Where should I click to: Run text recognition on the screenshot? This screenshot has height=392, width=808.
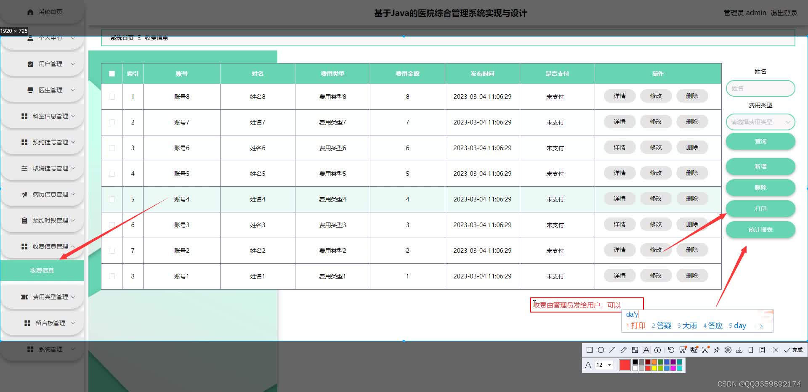click(705, 350)
